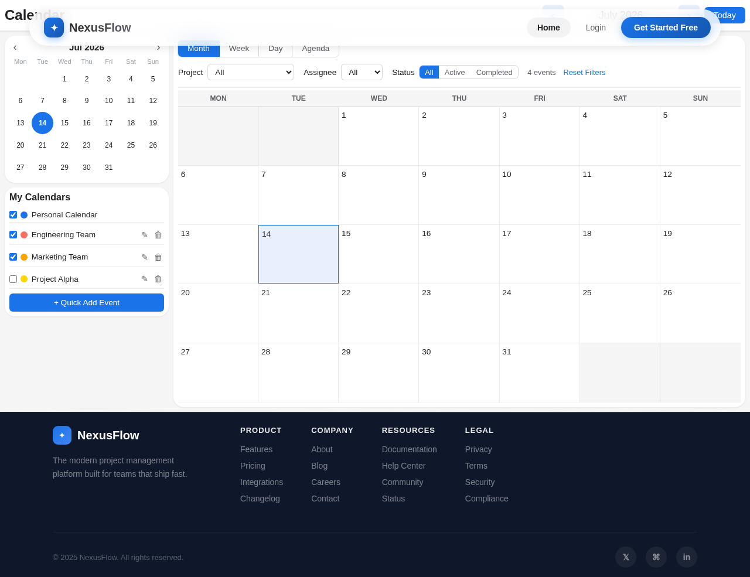Toggle the Personal Calendar checkbox
Image resolution: width=750 pixels, height=577 pixels.
[13, 215]
